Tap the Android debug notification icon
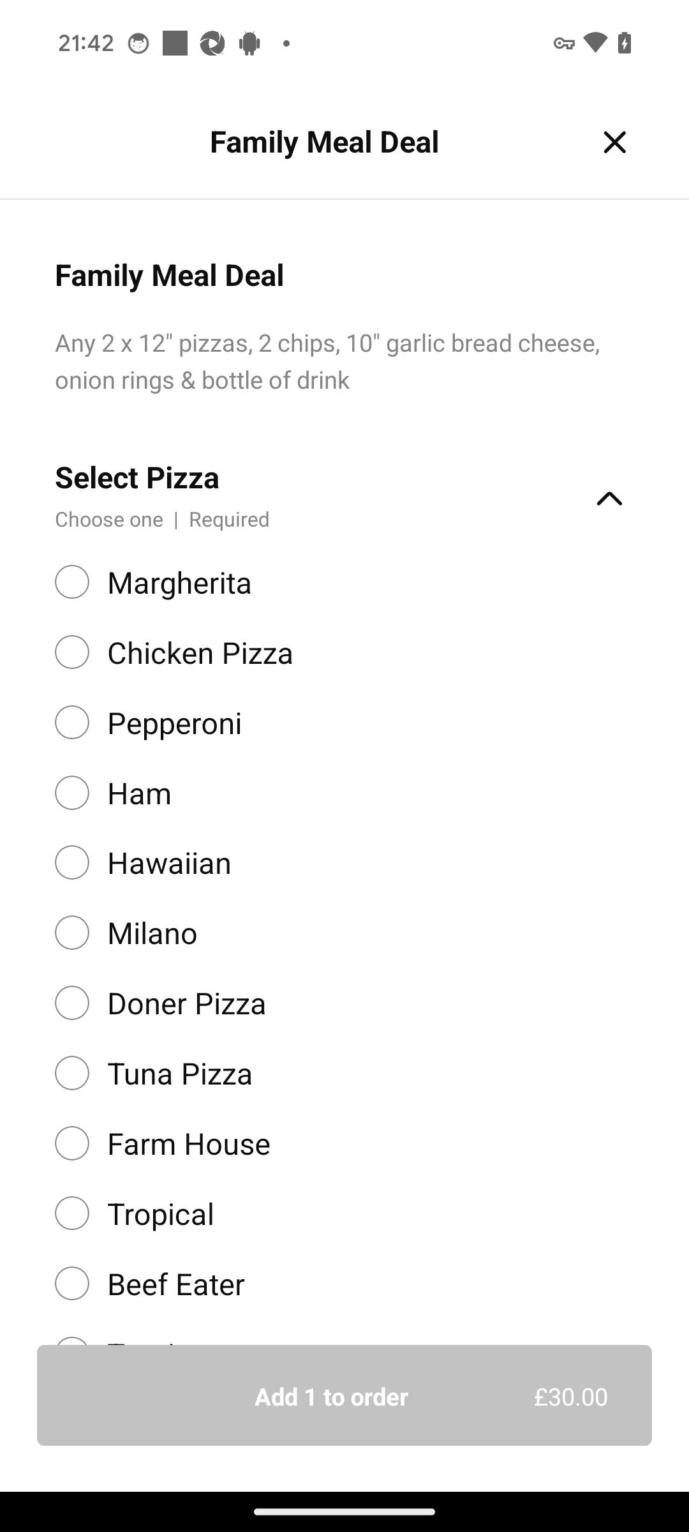This screenshot has height=1532, width=689. pos(249,43)
